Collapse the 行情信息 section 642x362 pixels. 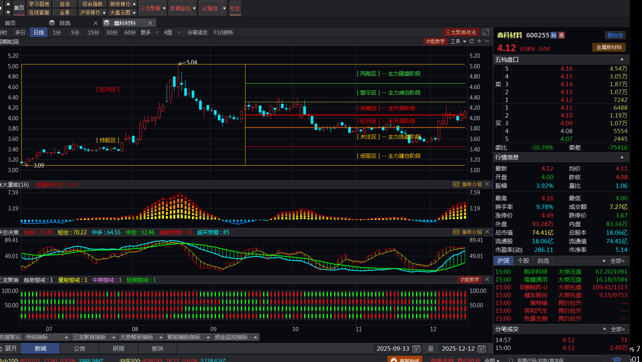[x=622, y=157]
